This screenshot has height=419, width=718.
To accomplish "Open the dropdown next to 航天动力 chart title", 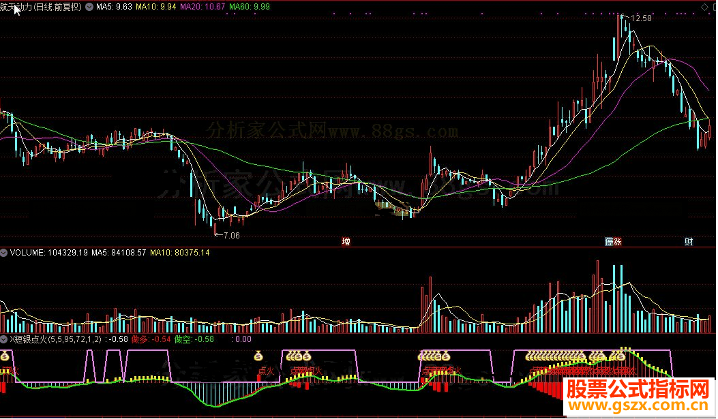I will tap(89, 7).
